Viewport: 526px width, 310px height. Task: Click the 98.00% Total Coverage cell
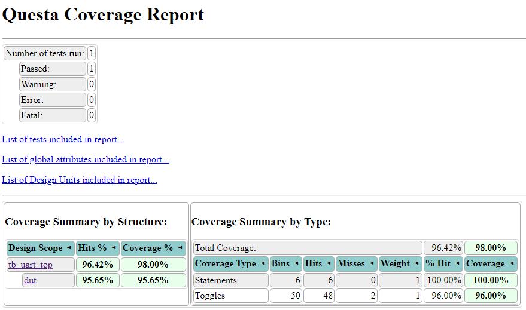tap(491, 248)
